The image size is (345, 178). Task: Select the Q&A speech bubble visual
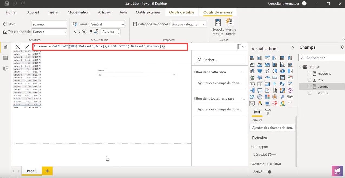click(260, 90)
